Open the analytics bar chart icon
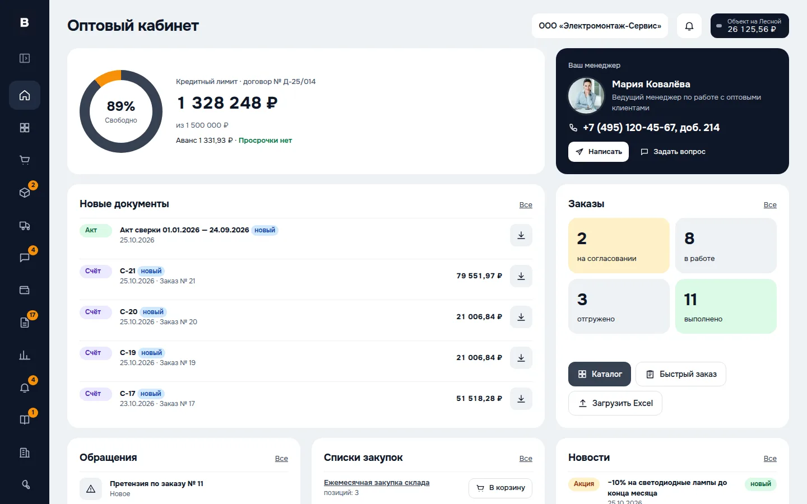Screen dimensions: 807x504 (x=25, y=355)
